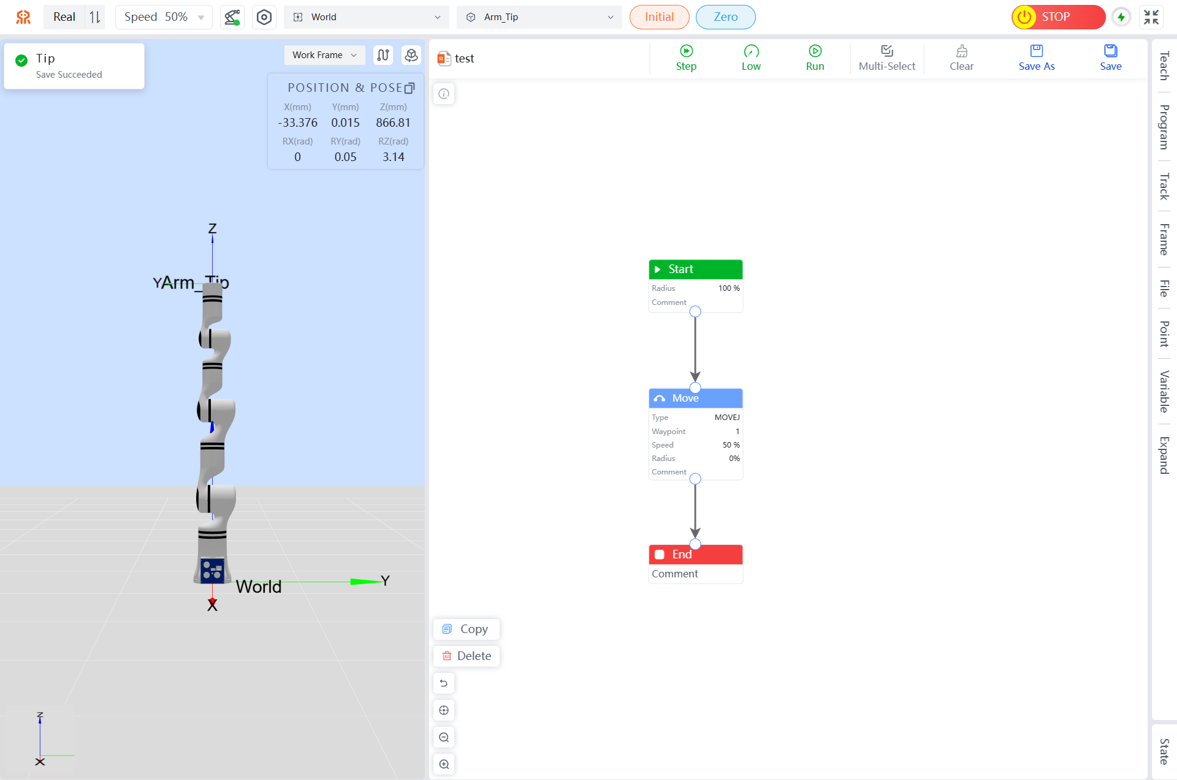1177x780 pixels.
Task: Click the robot trajectory icon near Work Frame
Action: 383,55
